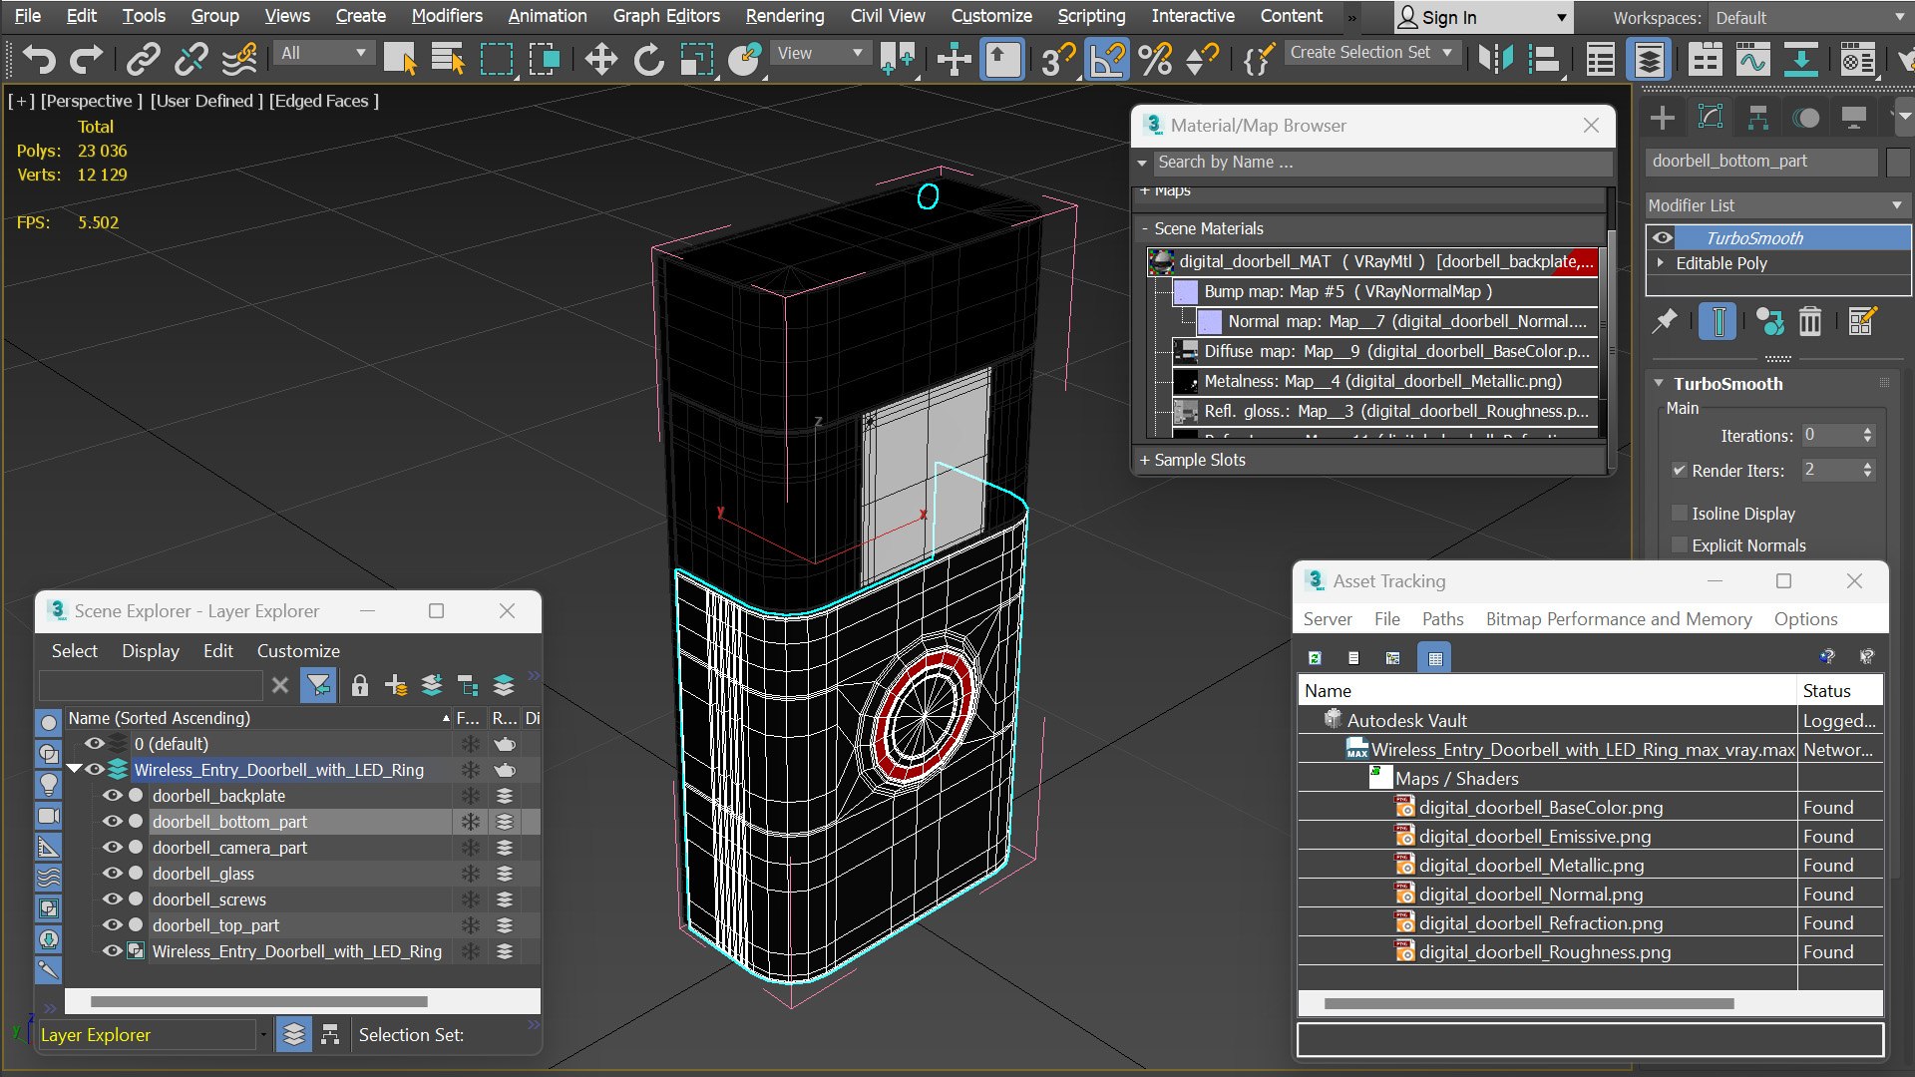
Task: Click the Undo arrow icon
Action: pyautogui.click(x=39, y=59)
